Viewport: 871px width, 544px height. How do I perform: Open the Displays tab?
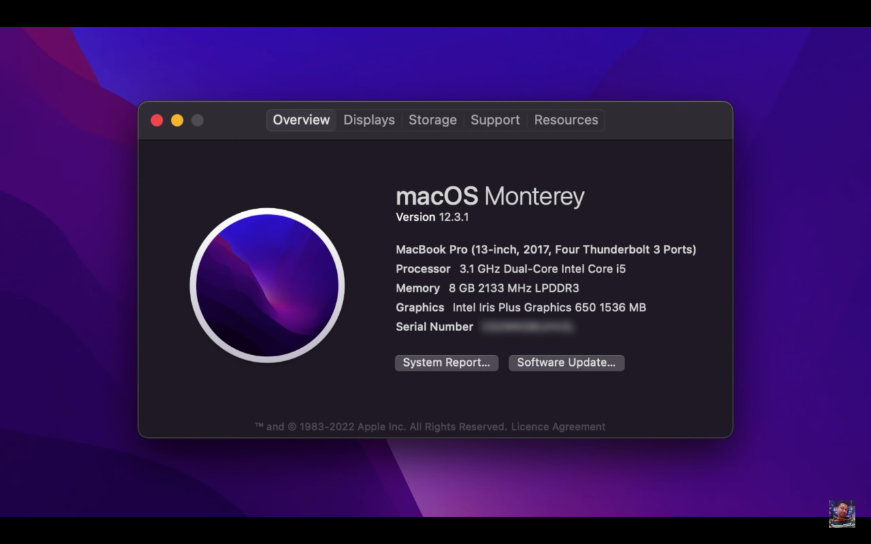(x=369, y=120)
